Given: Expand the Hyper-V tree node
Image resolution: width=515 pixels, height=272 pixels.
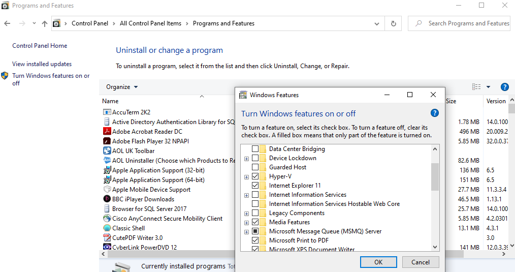Looking at the screenshot, I should (x=246, y=177).
